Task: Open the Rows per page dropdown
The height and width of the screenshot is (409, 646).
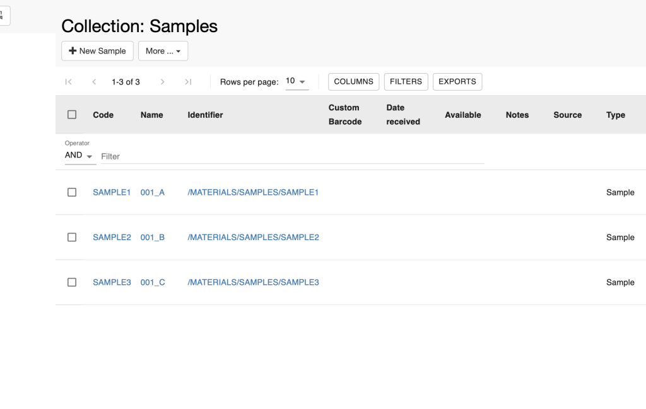Action: 297,81
